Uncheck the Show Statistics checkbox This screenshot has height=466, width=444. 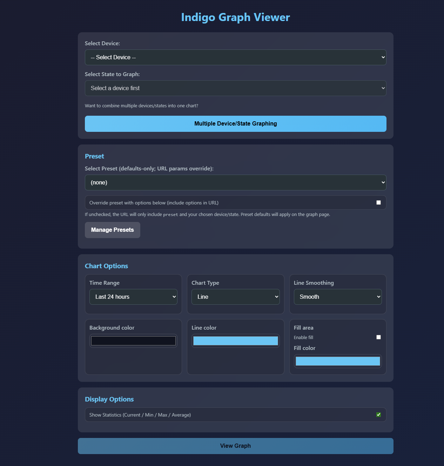pos(378,414)
